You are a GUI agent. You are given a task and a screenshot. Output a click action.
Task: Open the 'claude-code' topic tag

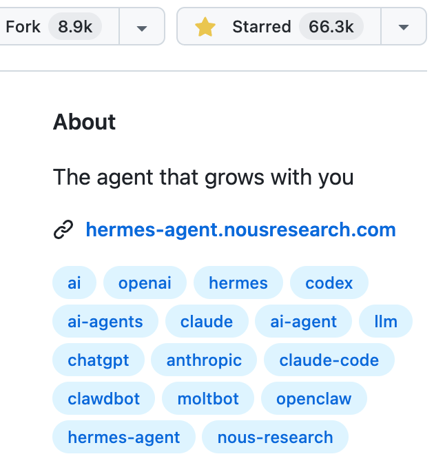[x=329, y=360]
